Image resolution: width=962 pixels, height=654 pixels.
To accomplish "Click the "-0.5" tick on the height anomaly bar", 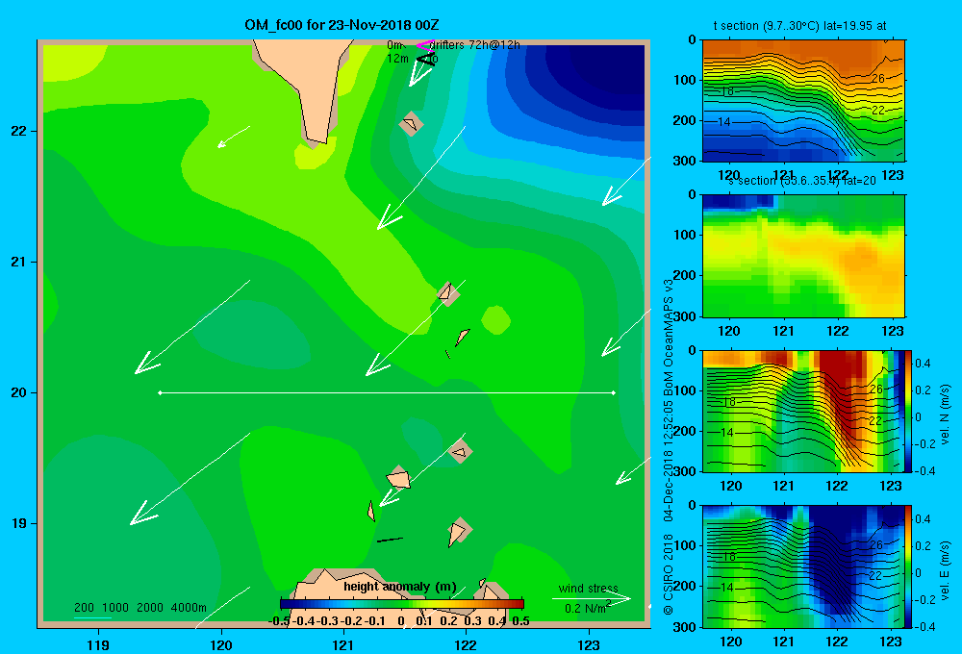I will tap(279, 621).
